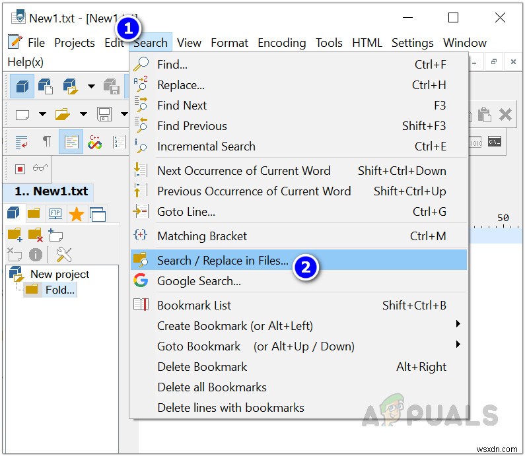The height and width of the screenshot is (456, 525).
Task: Open the Tools menu
Action: click(329, 43)
